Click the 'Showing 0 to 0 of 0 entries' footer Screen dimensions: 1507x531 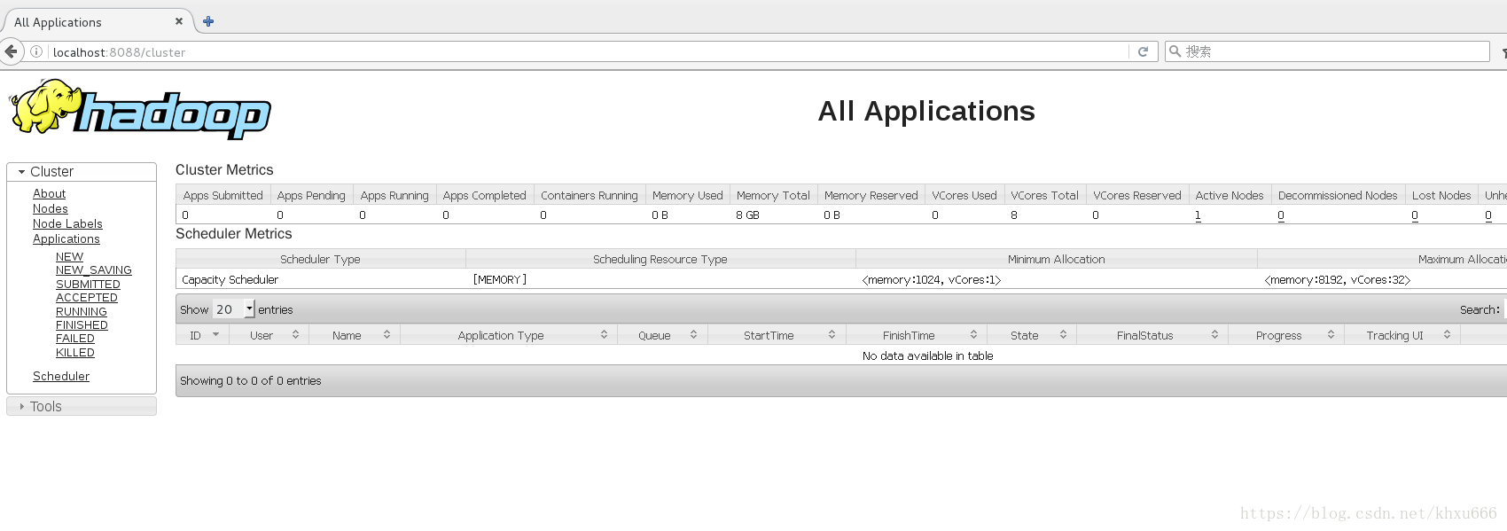click(x=251, y=380)
